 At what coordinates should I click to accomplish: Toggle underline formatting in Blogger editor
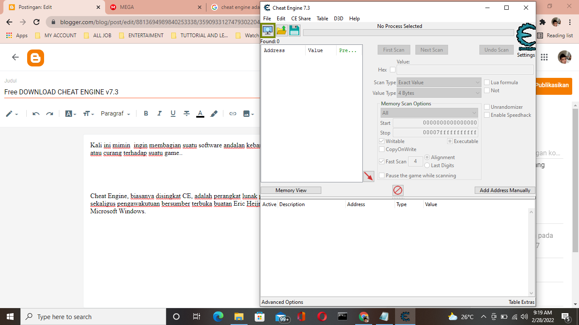tap(173, 113)
